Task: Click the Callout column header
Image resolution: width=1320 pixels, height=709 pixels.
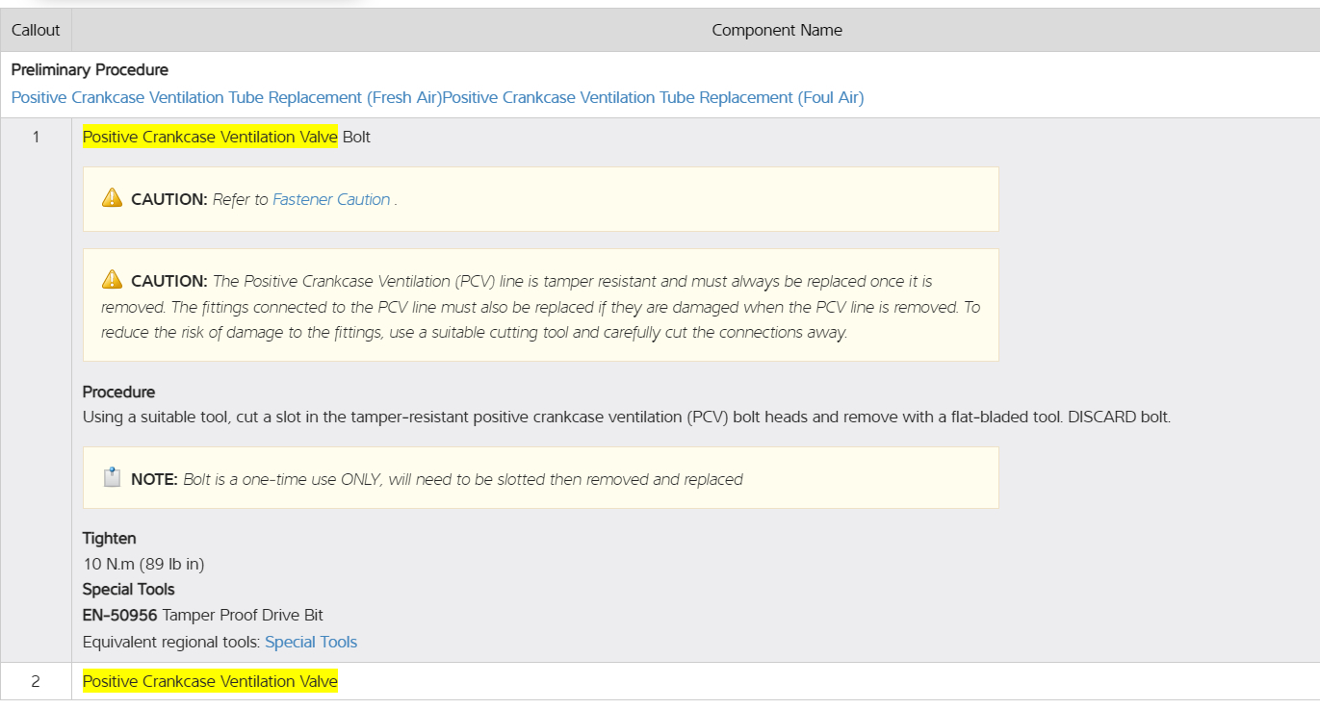Action: [x=36, y=31]
